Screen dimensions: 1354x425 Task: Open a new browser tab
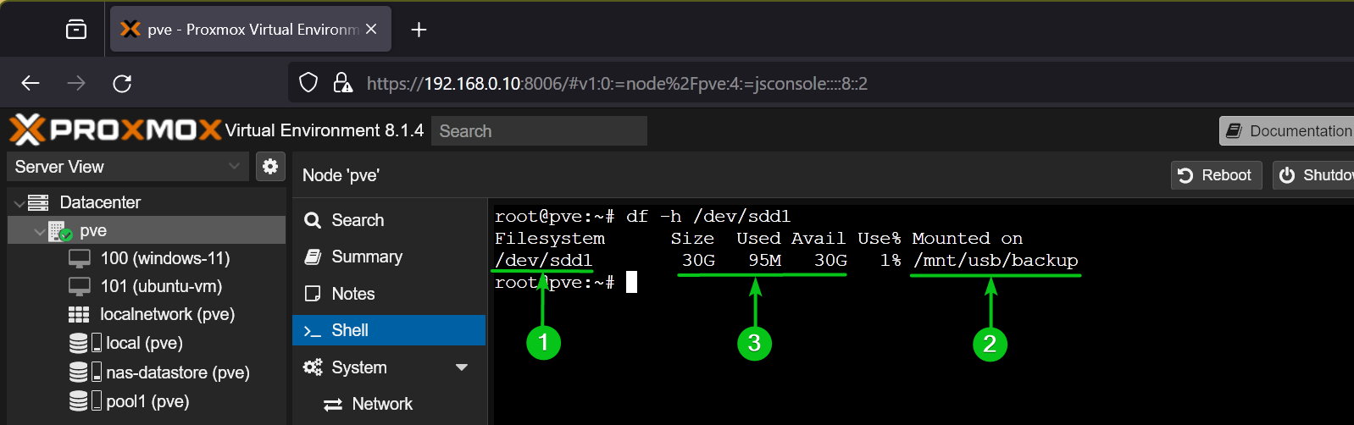419,30
